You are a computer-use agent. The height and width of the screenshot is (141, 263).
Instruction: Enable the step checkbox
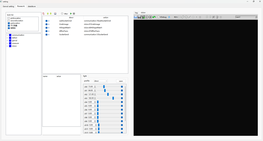point(62,13)
